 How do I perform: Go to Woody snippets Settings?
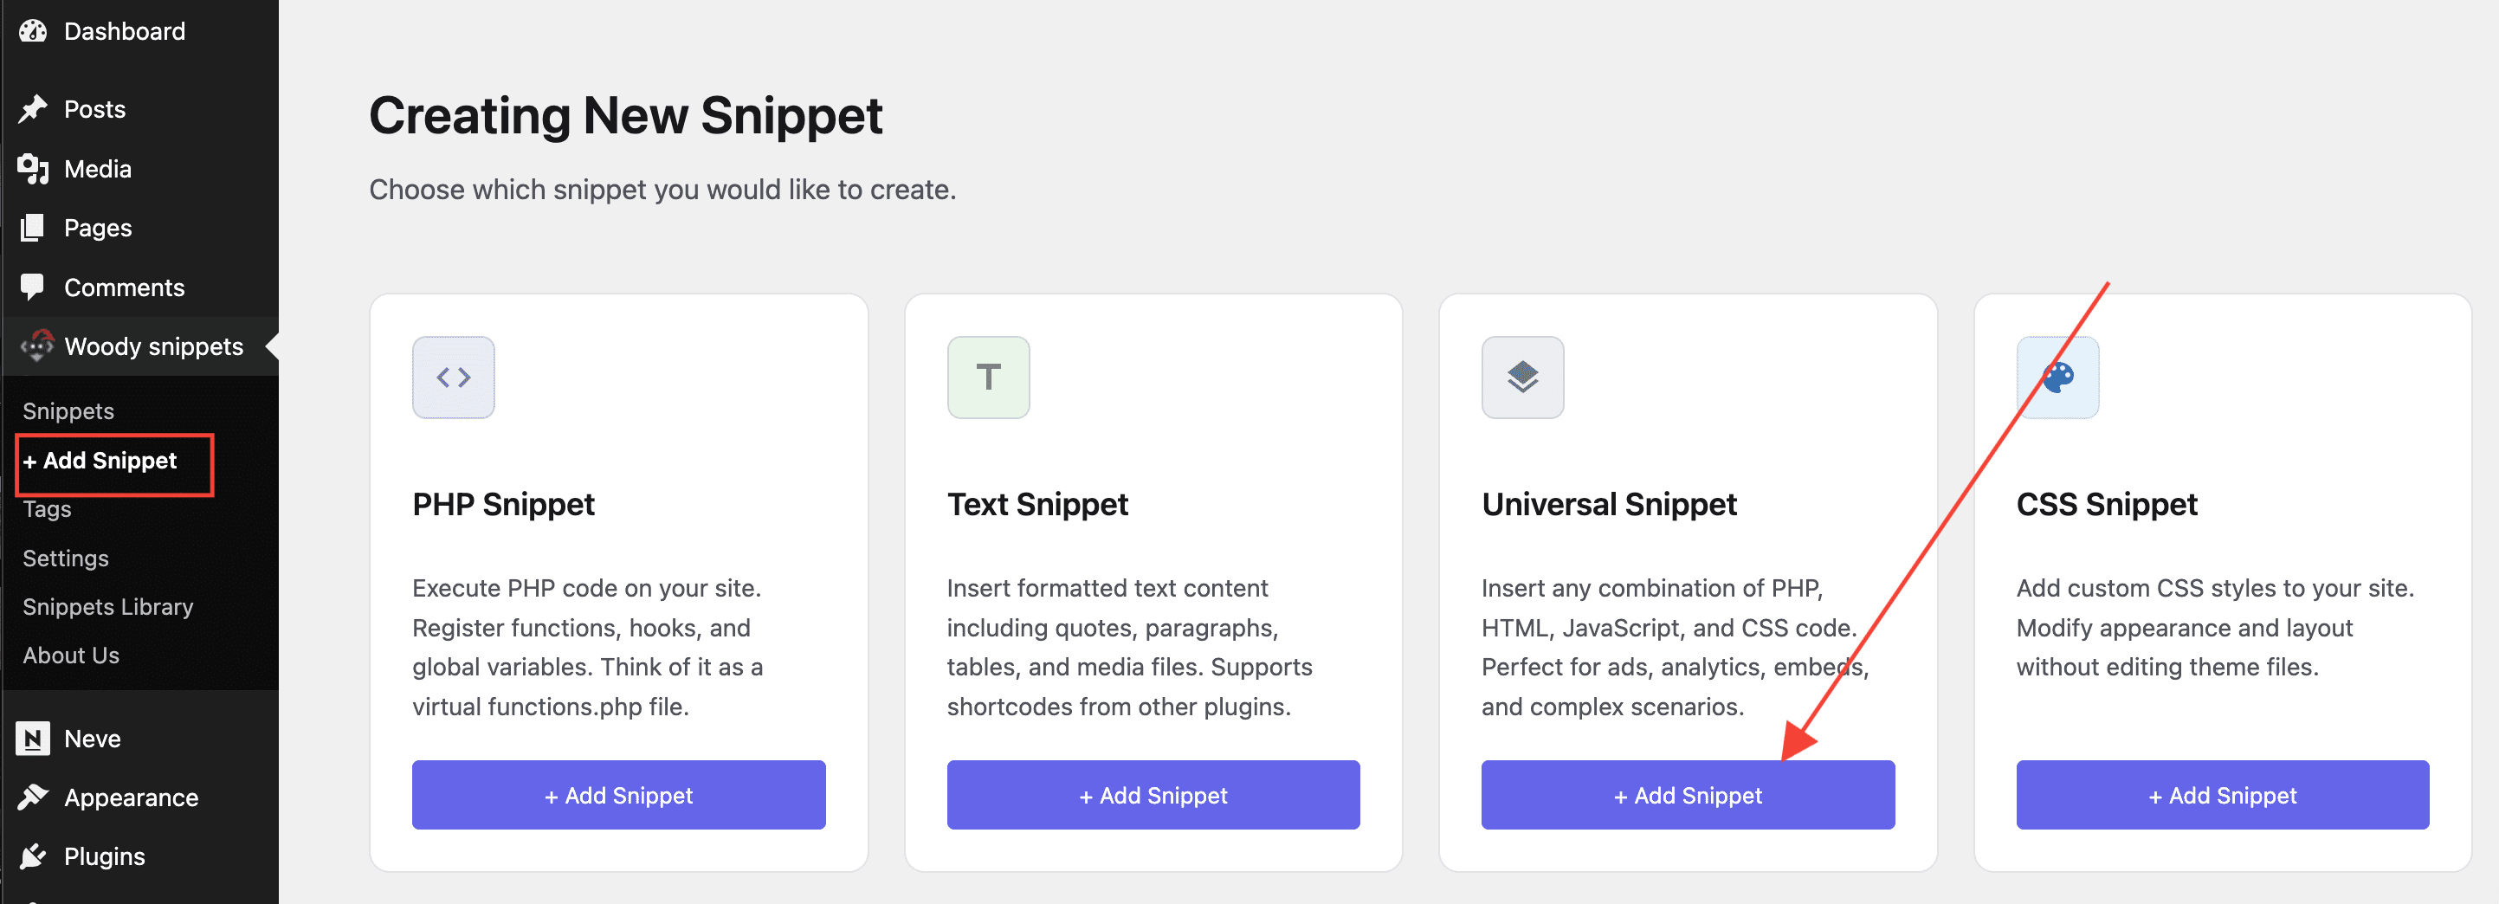(65, 558)
